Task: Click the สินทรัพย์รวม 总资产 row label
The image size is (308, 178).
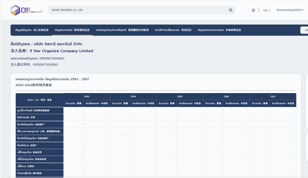Action: click(40, 145)
